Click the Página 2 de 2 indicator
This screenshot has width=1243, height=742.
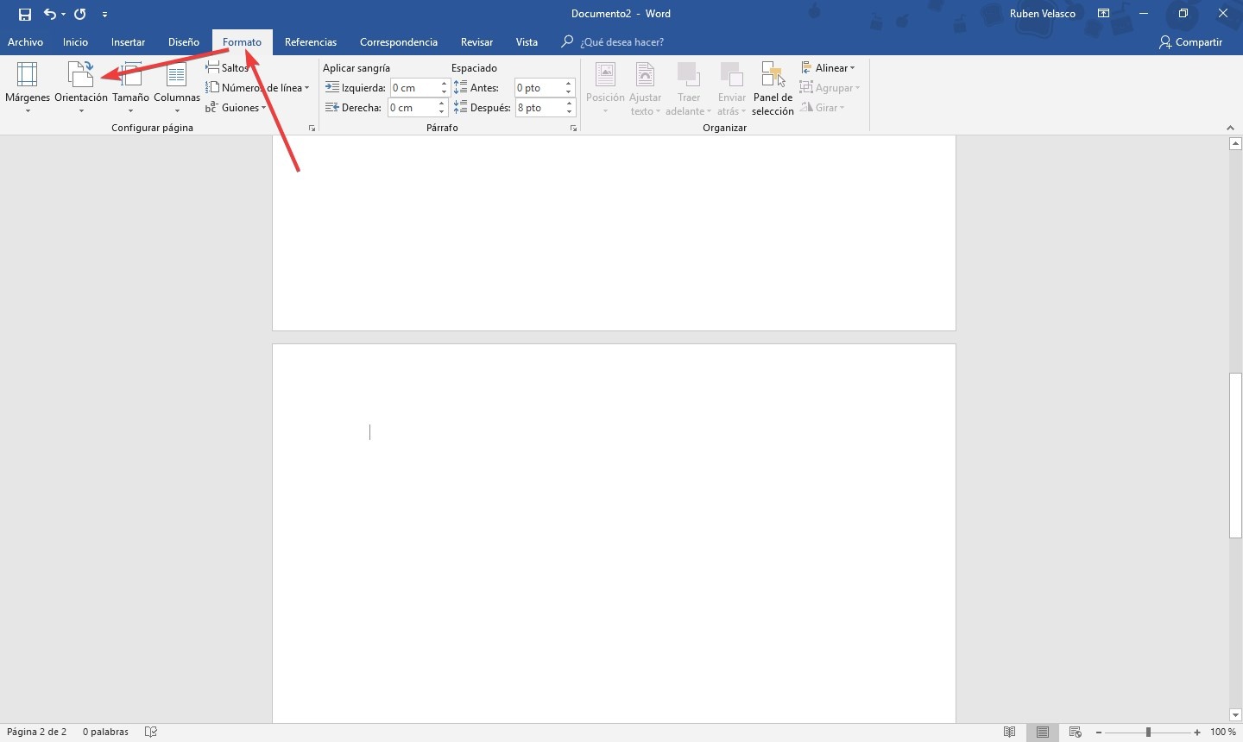pyautogui.click(x=36, y=732)
